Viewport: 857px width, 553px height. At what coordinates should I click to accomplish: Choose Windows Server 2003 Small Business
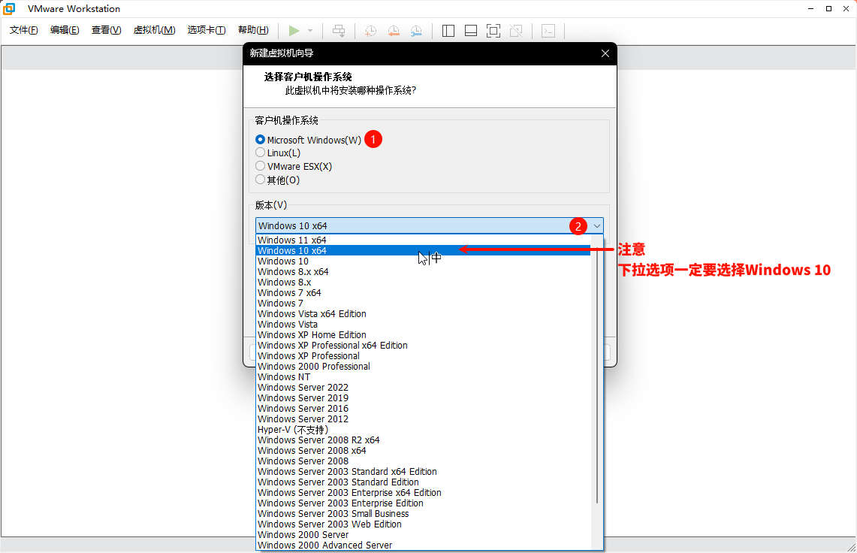coord(423,514)
